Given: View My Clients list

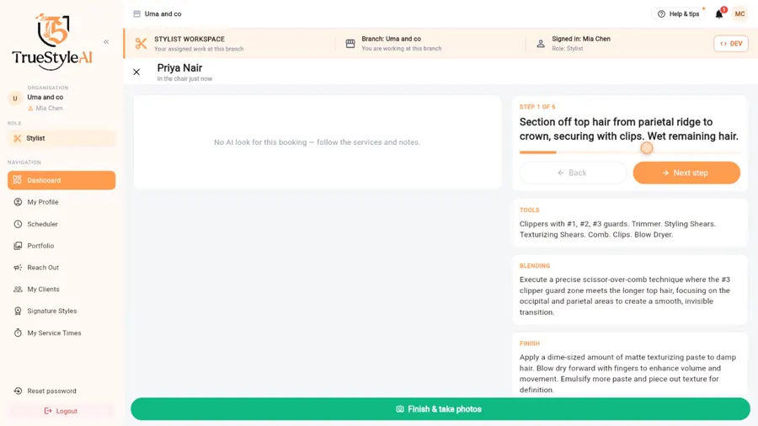Looking at the screenshot, I should 61,290.
